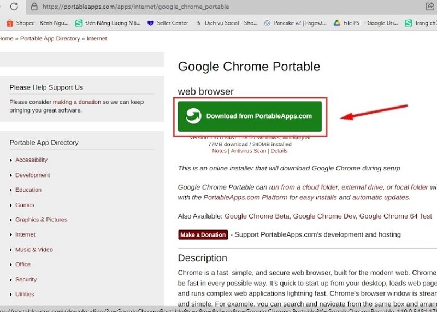
Task: Click the share icon in address bar
Action: pos(429,7)
